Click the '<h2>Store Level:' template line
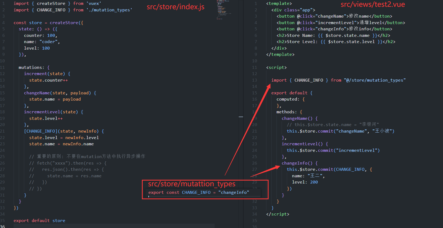This screenshot has height=228, width=443. coord(336,42)
